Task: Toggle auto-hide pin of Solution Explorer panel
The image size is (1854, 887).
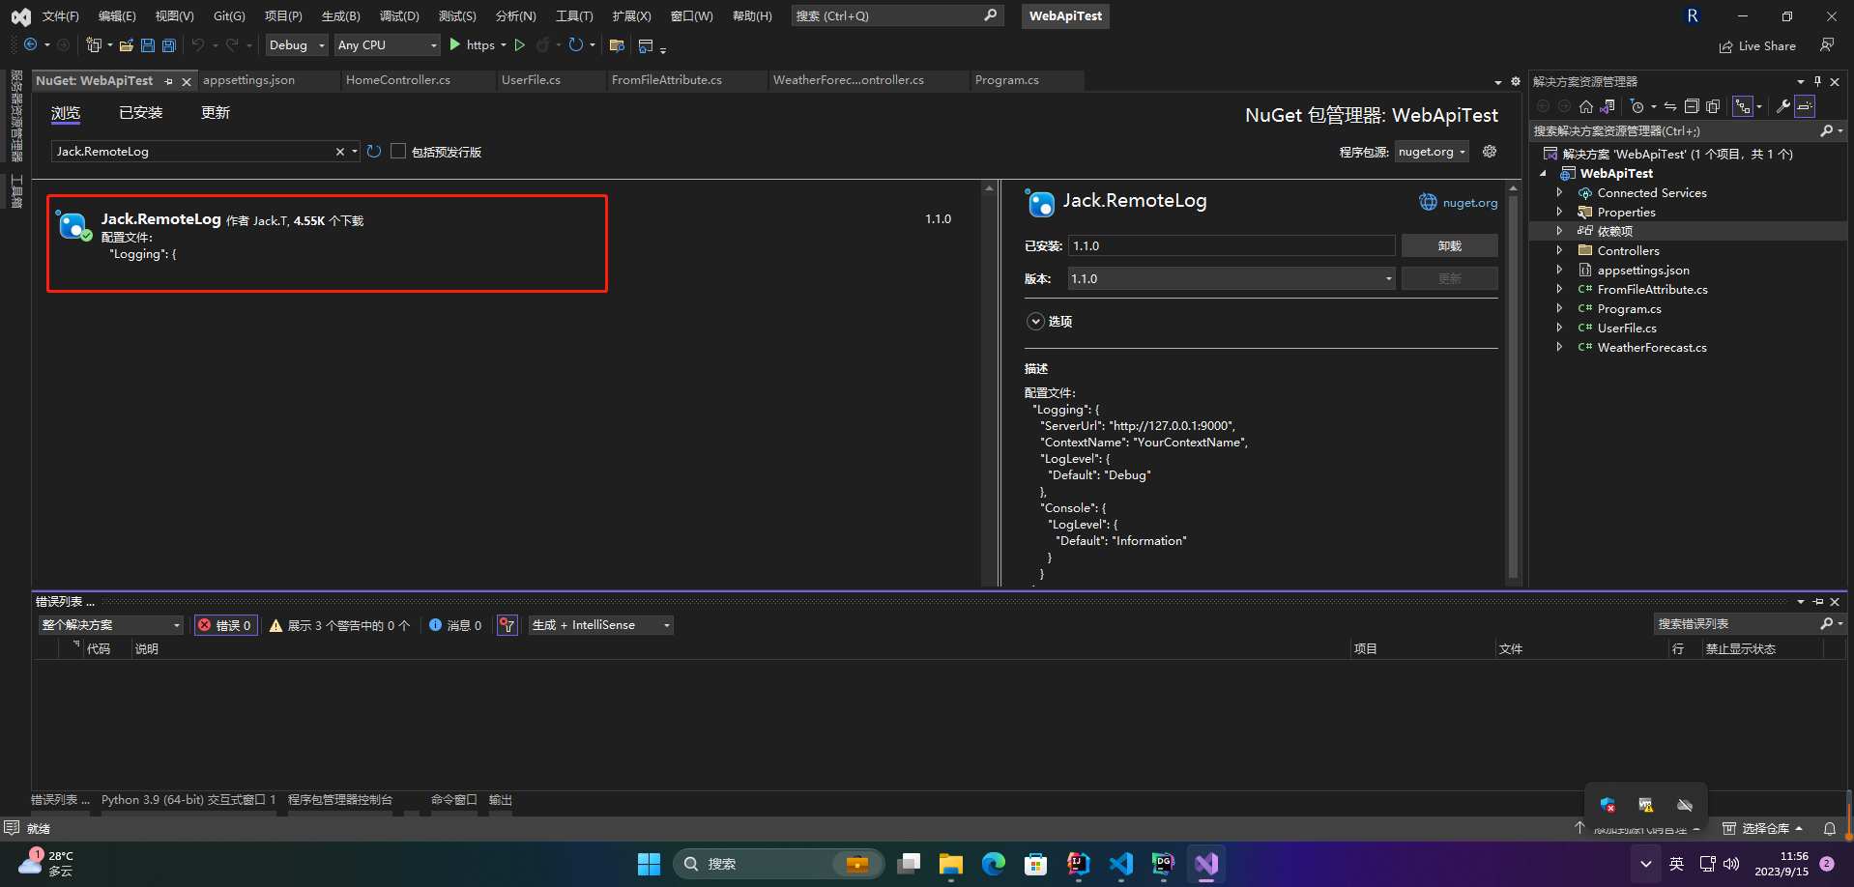Action: pos(1817,81)
